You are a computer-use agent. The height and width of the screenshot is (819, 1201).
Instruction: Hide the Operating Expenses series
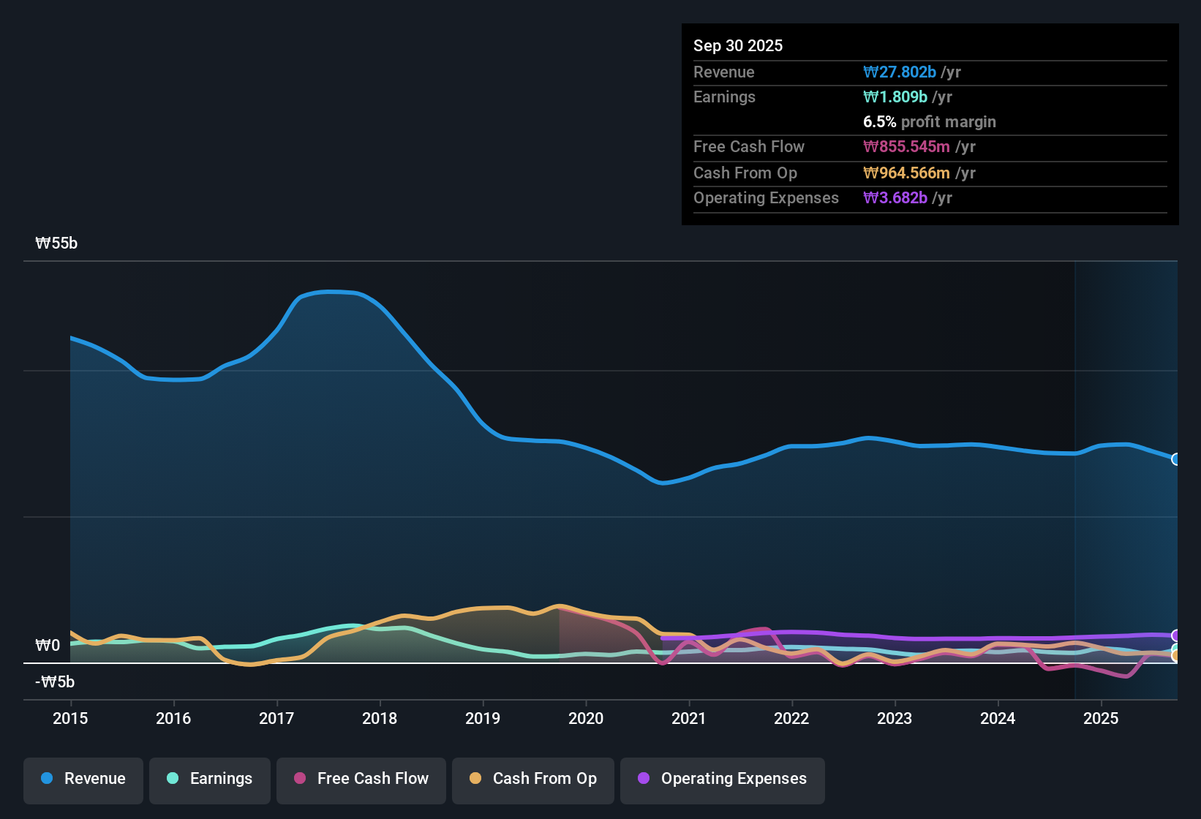click(x=723, y=780)
